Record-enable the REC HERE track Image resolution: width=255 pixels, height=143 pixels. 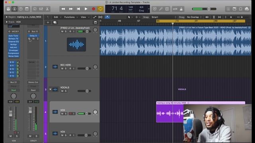coord(70,68)
